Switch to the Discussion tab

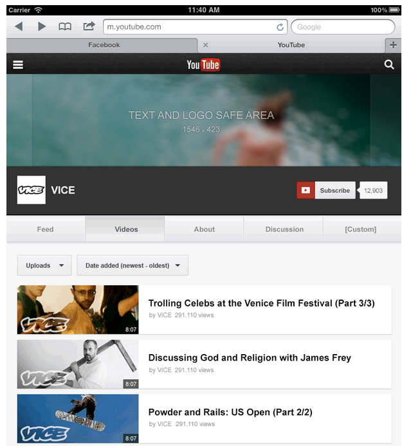(284, 229)
